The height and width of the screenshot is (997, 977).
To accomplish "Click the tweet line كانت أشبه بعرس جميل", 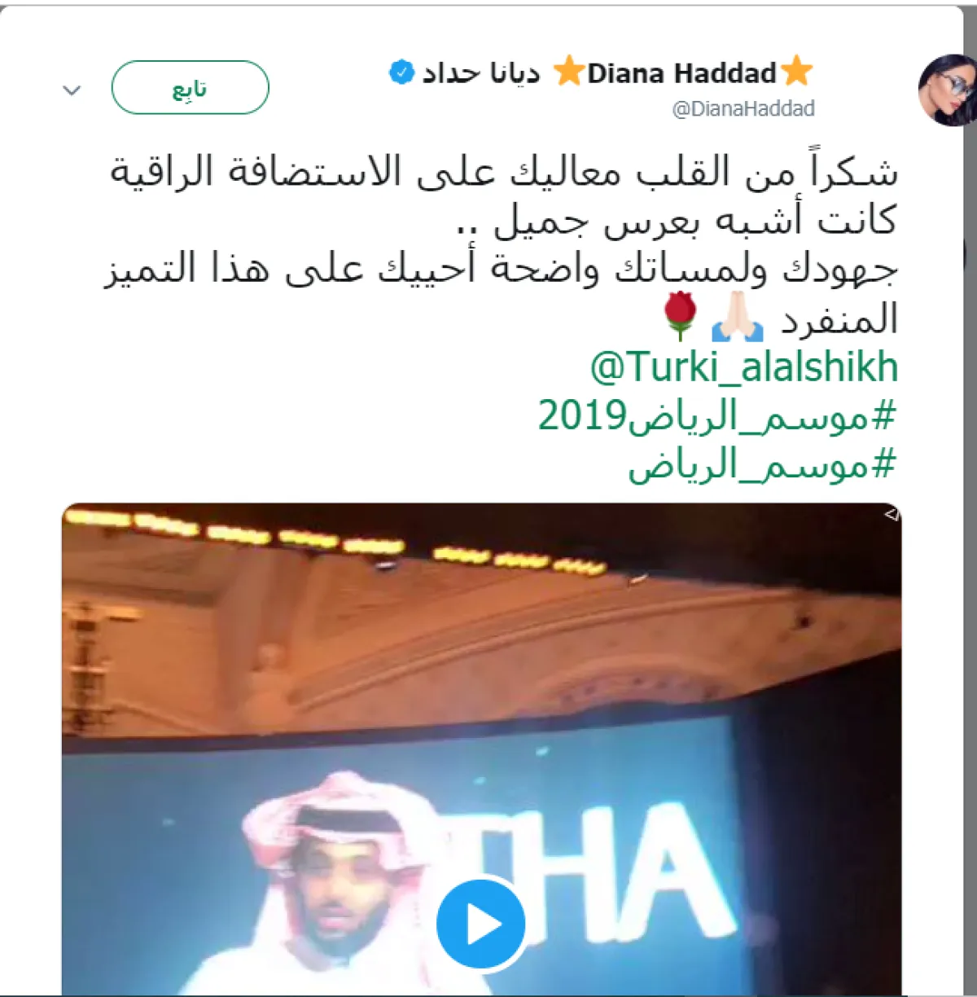I will pos(677,220).
